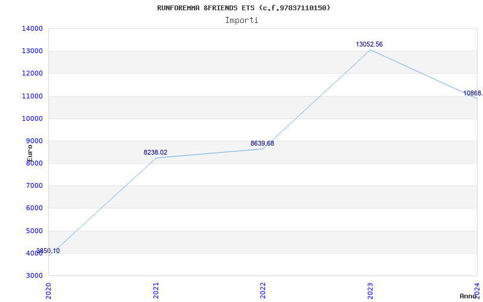The height and width of the screenshot is (302, 483).
Task: Click the 2022 x-axis label
Action: [x=263, y=291]
